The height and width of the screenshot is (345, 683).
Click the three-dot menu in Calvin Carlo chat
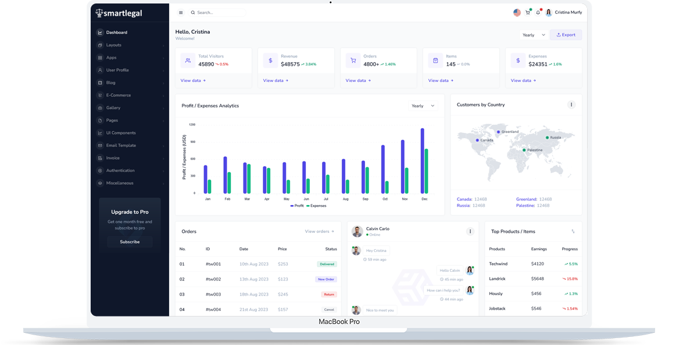[x=470, y=231]
